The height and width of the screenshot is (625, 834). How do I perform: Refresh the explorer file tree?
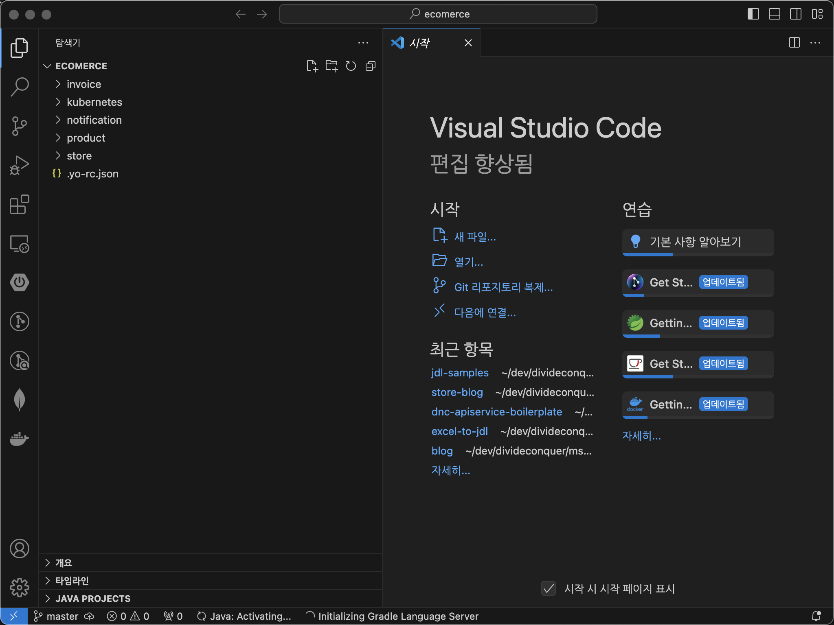[x=351, y=66]
